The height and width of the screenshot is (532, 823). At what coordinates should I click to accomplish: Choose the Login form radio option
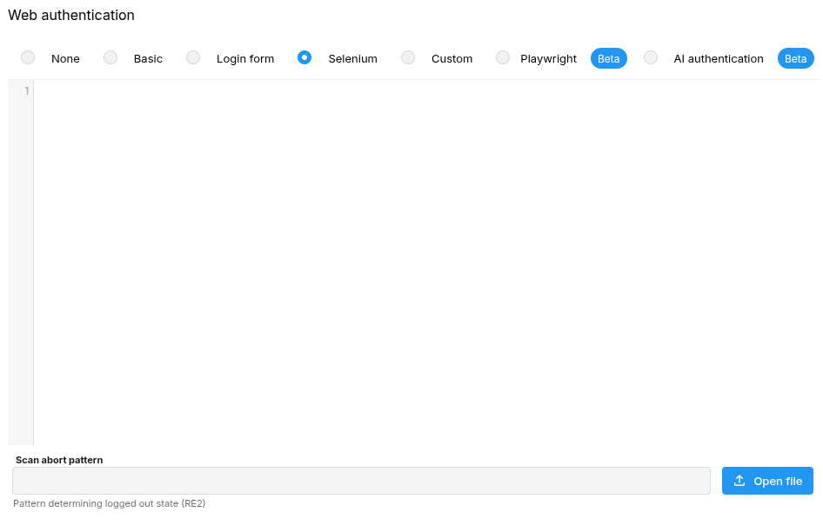(193, 57)
